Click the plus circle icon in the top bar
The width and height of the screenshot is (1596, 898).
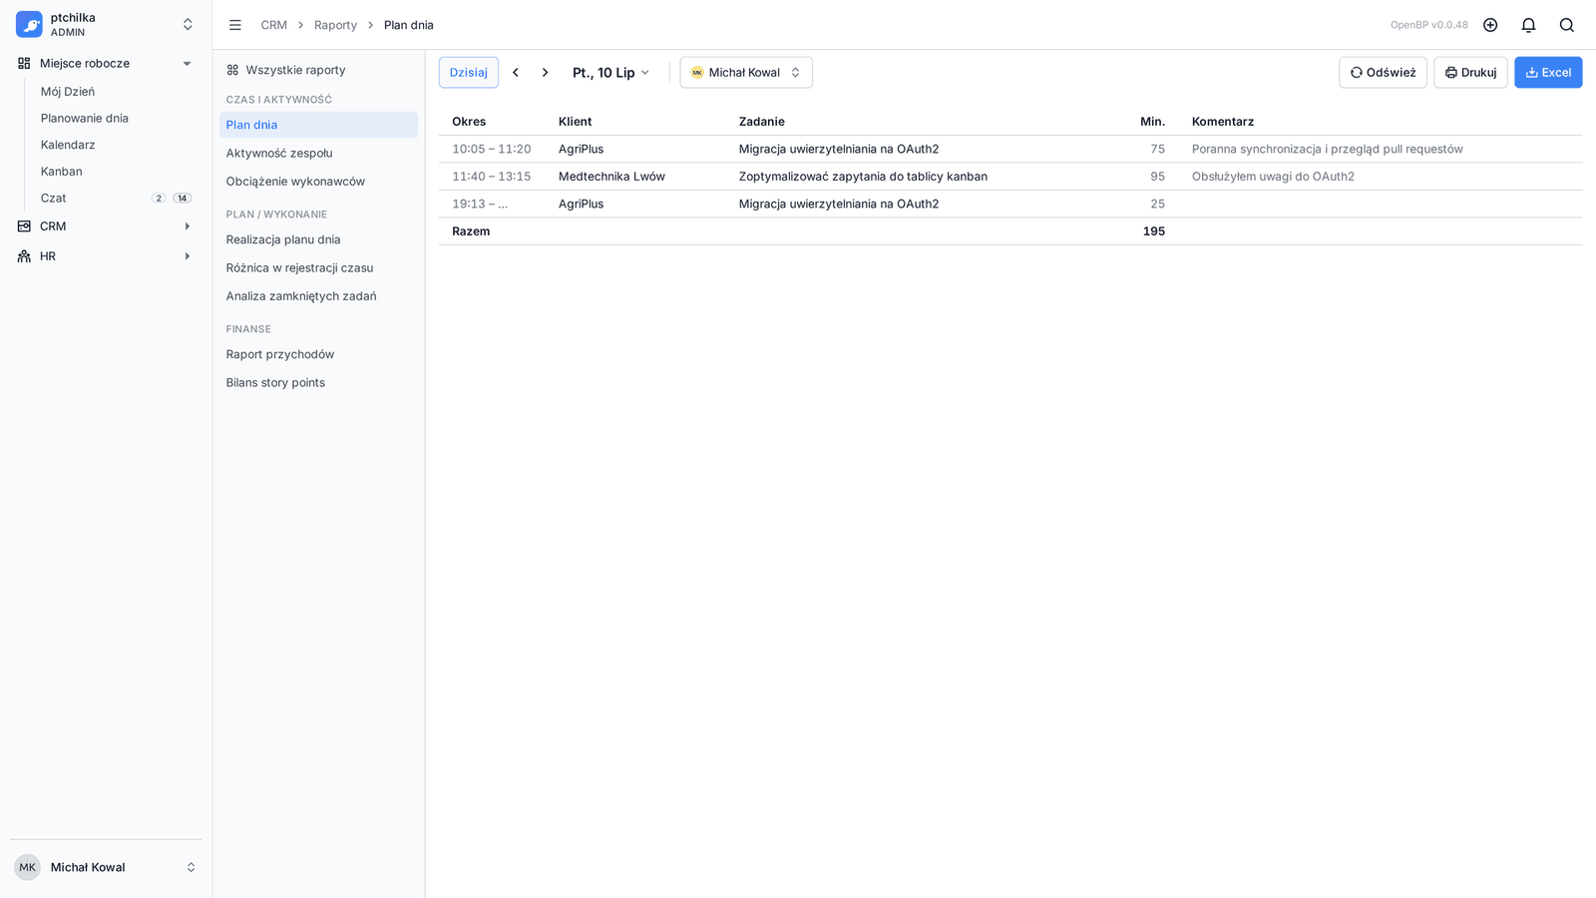tap(1490, 25)
